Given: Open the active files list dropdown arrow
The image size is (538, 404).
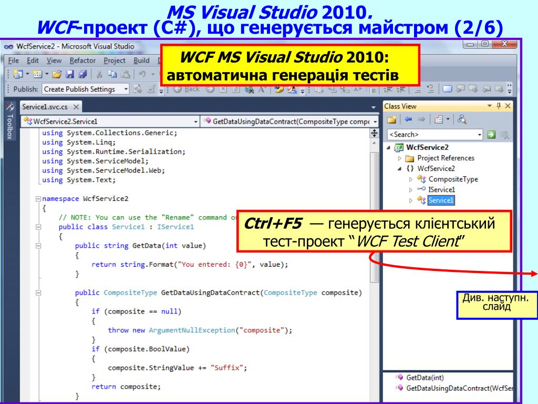Looking at the screenshot, I should click(x=374, y=107).
